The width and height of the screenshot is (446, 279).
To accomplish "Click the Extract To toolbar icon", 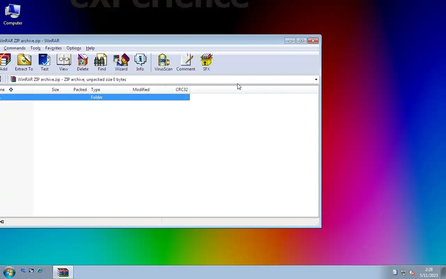I will tap(24, 63).
